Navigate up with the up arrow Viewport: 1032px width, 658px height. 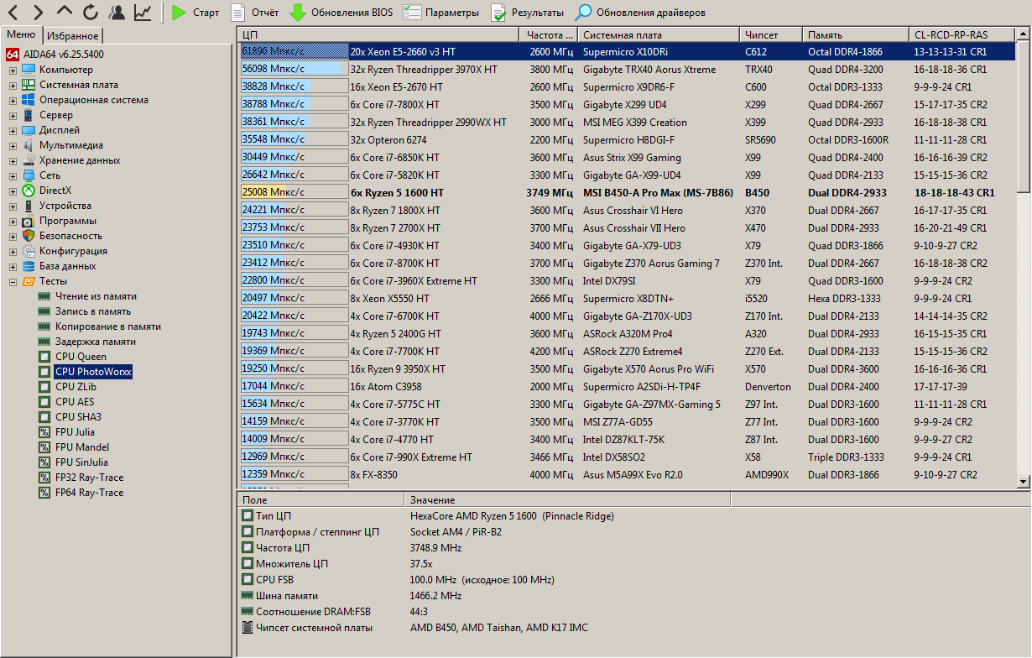coord(65,13)
